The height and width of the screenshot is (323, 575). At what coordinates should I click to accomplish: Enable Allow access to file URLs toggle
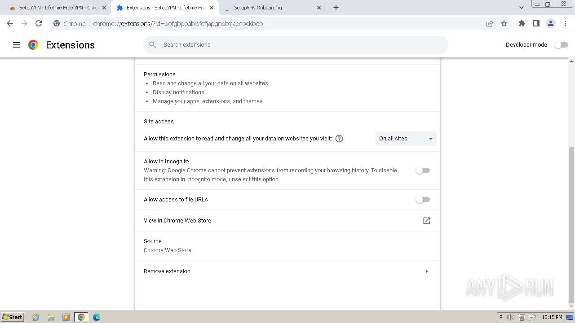423,200
